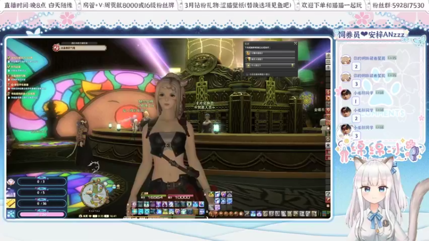Click the 16:41 clock in status bar

(113, 216)
